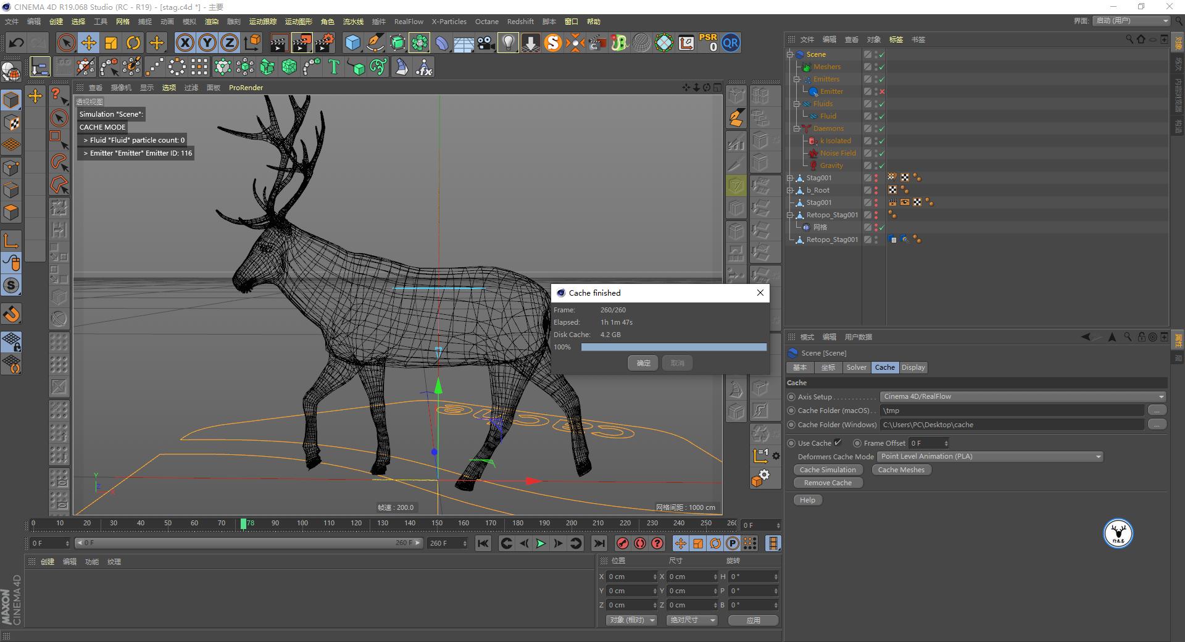This screenshot has height=642, width=1185.
Task: Click the Camera object icon
Action: coord(486,43)
